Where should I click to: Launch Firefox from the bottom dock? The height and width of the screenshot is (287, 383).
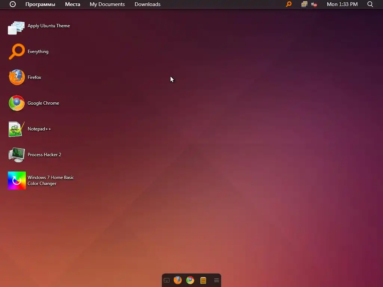click(x=178, y=280)
